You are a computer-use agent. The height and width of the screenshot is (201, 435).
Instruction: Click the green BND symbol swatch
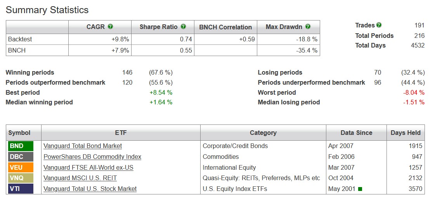point(21,146)
